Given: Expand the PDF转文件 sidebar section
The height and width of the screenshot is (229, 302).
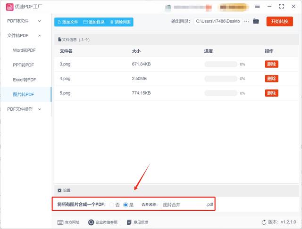Looking at the screenshot, I should [x=24, y=21].
